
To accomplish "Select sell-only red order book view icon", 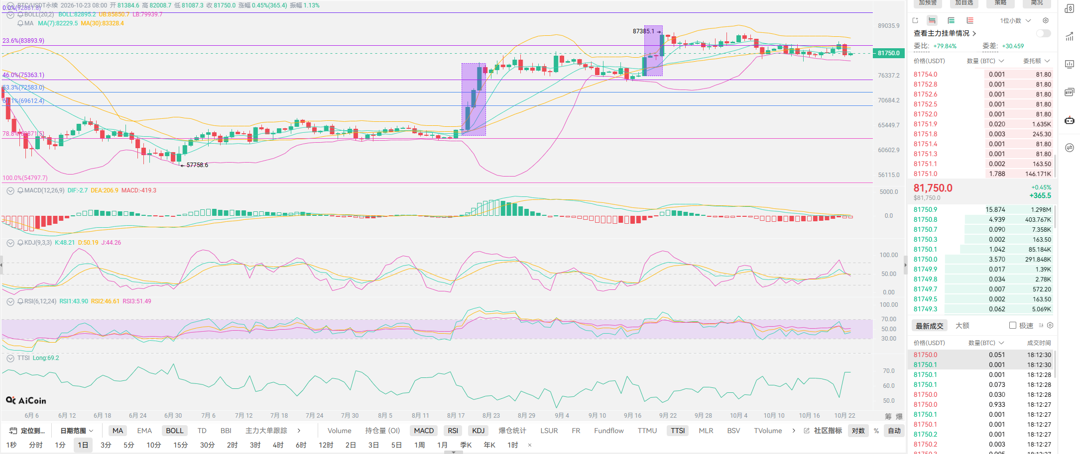I will point(970,20).
